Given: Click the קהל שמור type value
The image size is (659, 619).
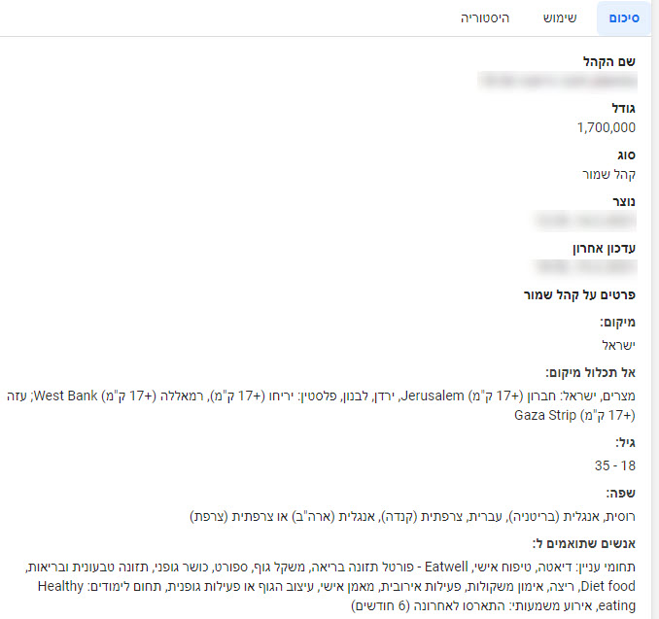Looking at the screenshot, I should 608,174.
